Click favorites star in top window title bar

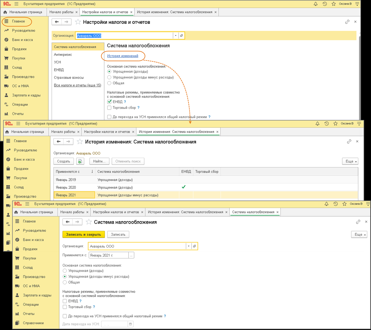click(334, 4)
